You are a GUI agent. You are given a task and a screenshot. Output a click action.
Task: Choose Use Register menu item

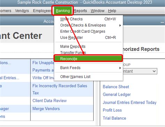88,38
